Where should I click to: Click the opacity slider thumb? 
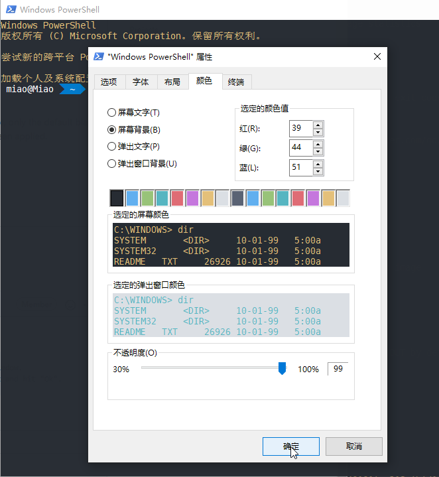tap(282, 368)
